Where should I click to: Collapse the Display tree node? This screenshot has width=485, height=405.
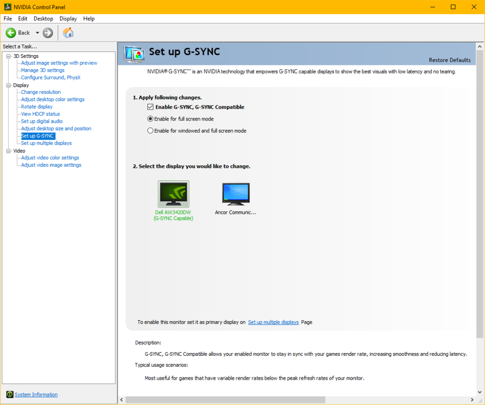[8, 85]
